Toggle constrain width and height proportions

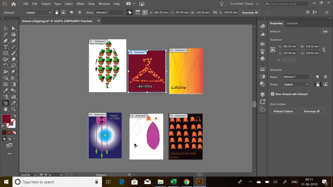[x=323, y=50]
